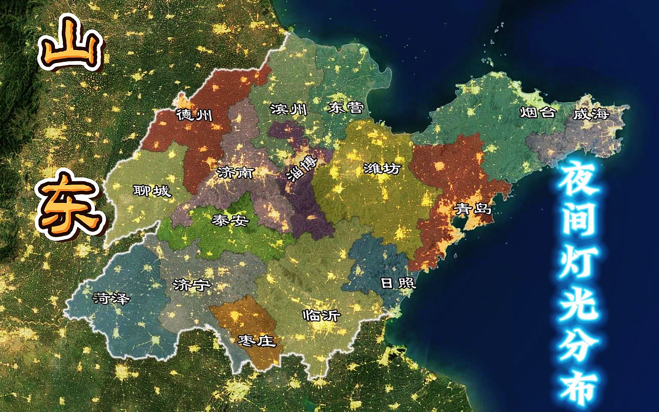Click the 济南 city label
The height and width of the screenshot is (412, 659).
[x=235, y=173]
